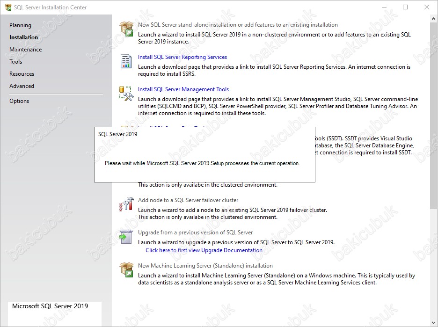Image resolution: width=438 pixels, height=327 pixels.
Task: Click New Machine Learning Server (Standalone) installation
Action: point(205,266)
